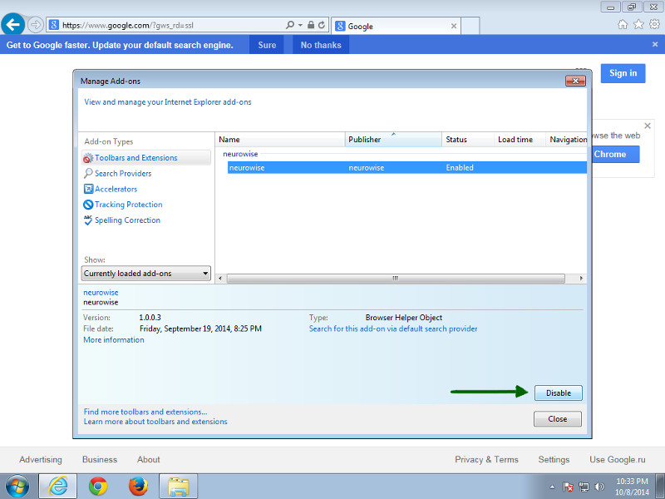This screenshot has height=499, width=665.
Task: Click 'Find more toolbars and extensions' link
Action: [x=145, y=412]
